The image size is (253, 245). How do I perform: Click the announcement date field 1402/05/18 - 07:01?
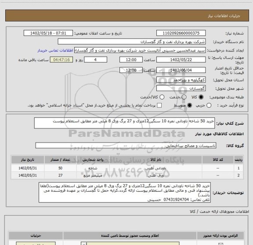48,33
